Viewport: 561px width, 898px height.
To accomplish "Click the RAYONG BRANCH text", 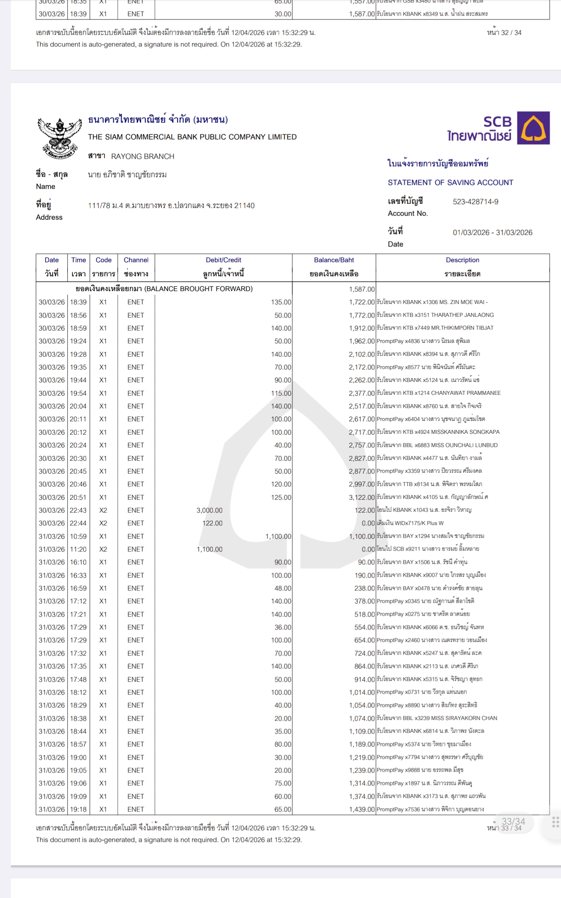I will point(143,156).
